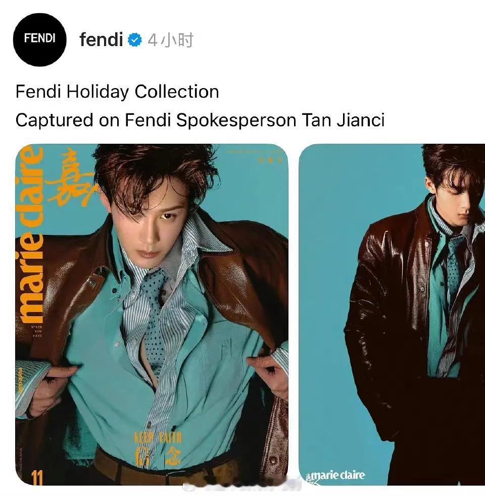Viewport: 485px width, 496px height.
Task: Click the polka-dot tie on the cover photo
Action: click(153, 319)
